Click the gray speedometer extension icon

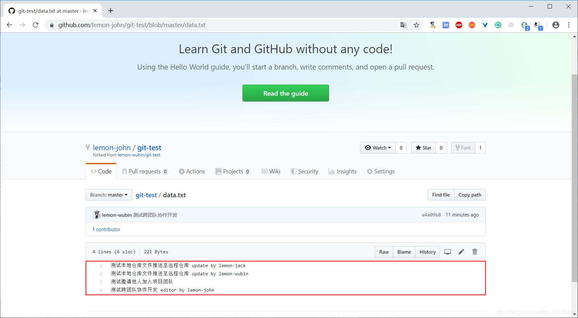(511, 25)
